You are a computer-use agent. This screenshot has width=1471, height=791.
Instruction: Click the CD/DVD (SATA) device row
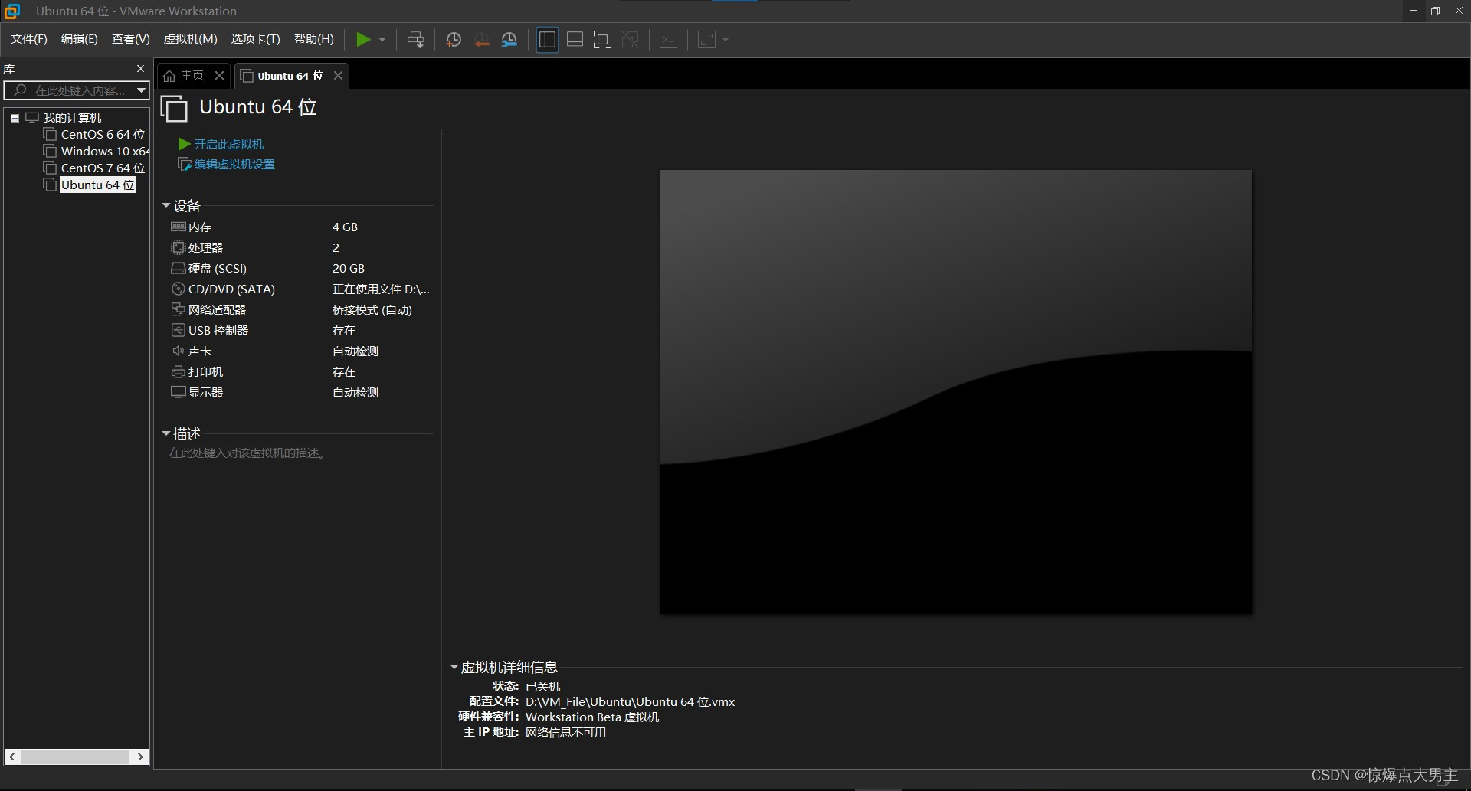[x=300, y=289]
